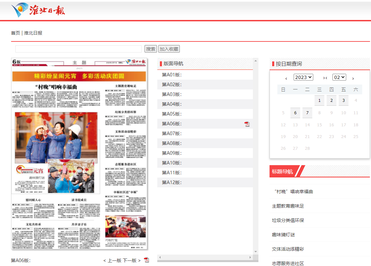This screenshot has width=371, height=266.
Task: Open PDF icon below newspaper page preview
Action: [147, 260]
